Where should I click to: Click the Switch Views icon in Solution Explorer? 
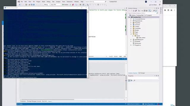tap(136, 11)
